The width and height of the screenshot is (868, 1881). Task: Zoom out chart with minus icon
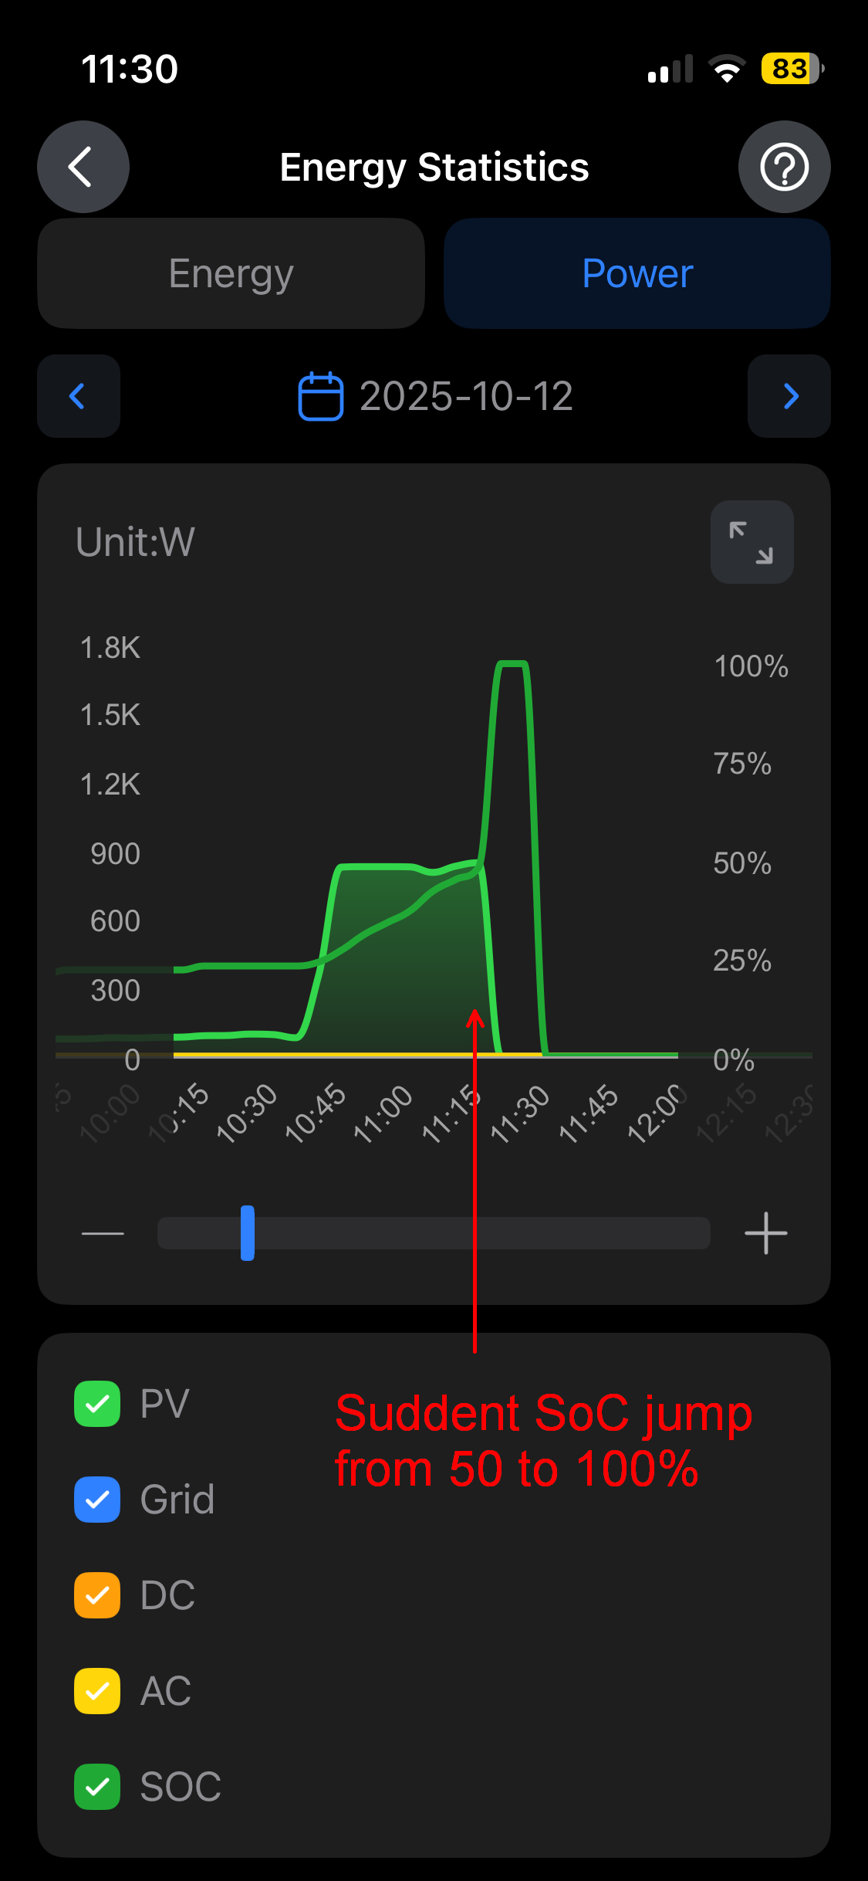pos(103,1233)
